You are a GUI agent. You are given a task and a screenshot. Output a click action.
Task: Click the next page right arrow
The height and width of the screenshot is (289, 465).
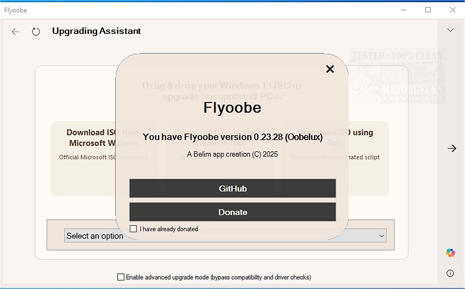[x=452, y=148]
